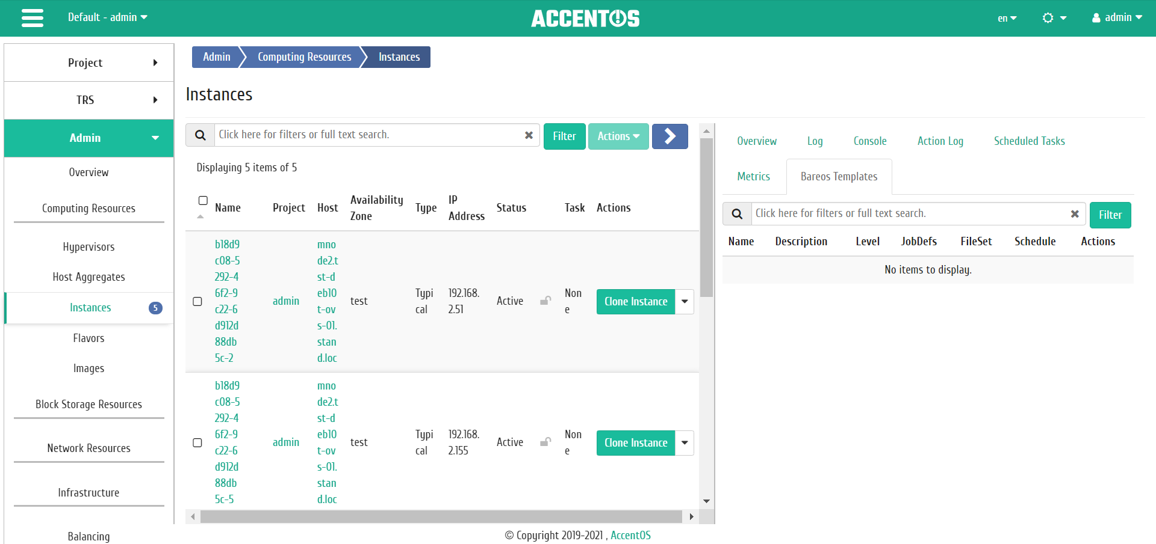Click the Availability Zone column header
The image size is (1156, 544).
point(376,208)
